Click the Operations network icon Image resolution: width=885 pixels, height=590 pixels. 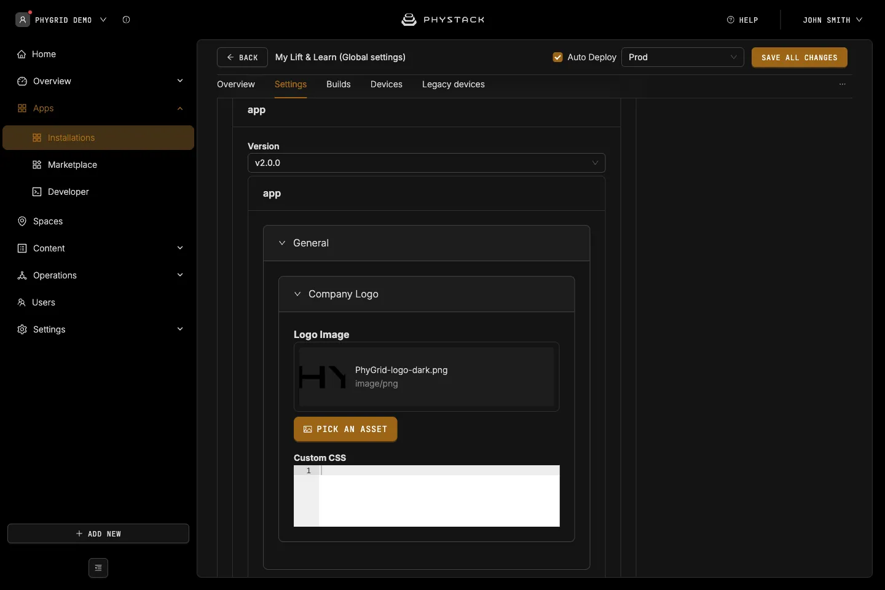tap(22, 275)
